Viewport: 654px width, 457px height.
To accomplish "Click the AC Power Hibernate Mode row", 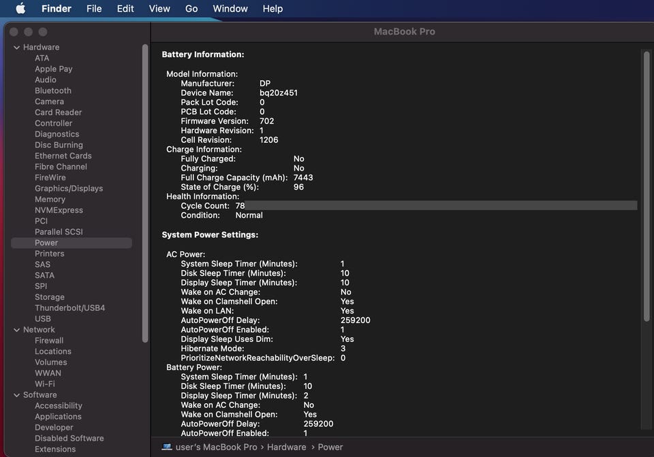I will coord(263,348).
